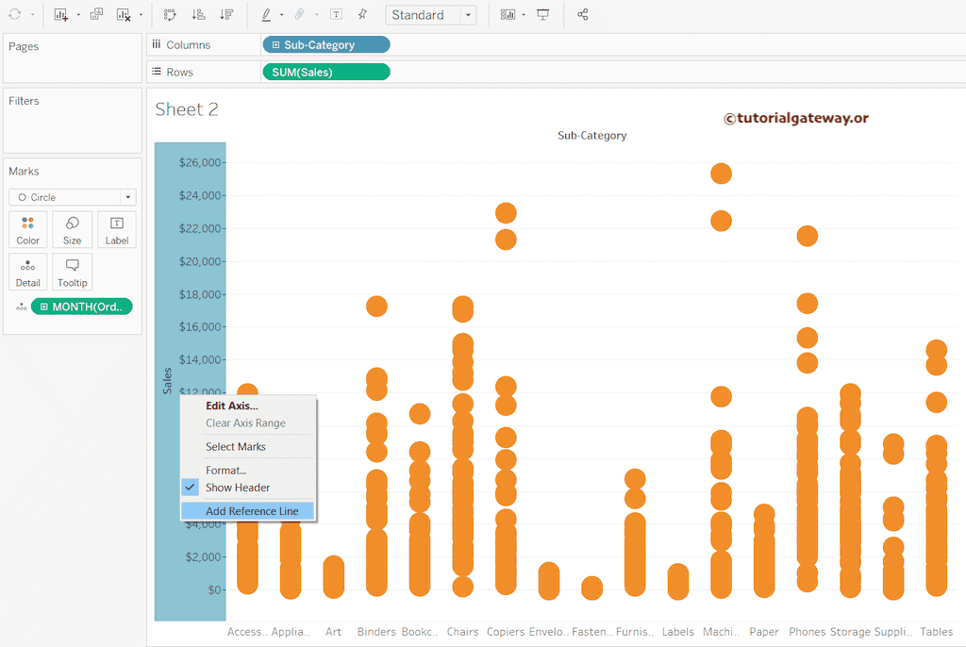
Task: Click the topmost circle mark in Machi.. column
Action: point(721,174)
